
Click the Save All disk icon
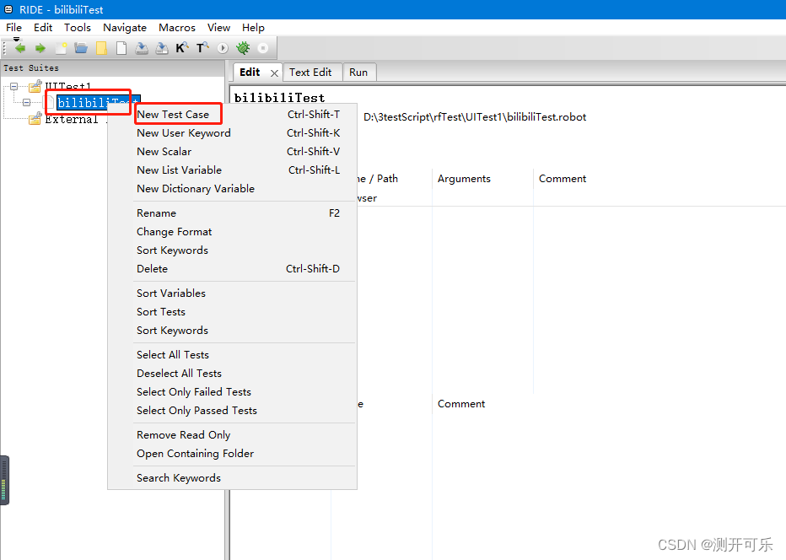pyautogui.click(x=162, y=48)
